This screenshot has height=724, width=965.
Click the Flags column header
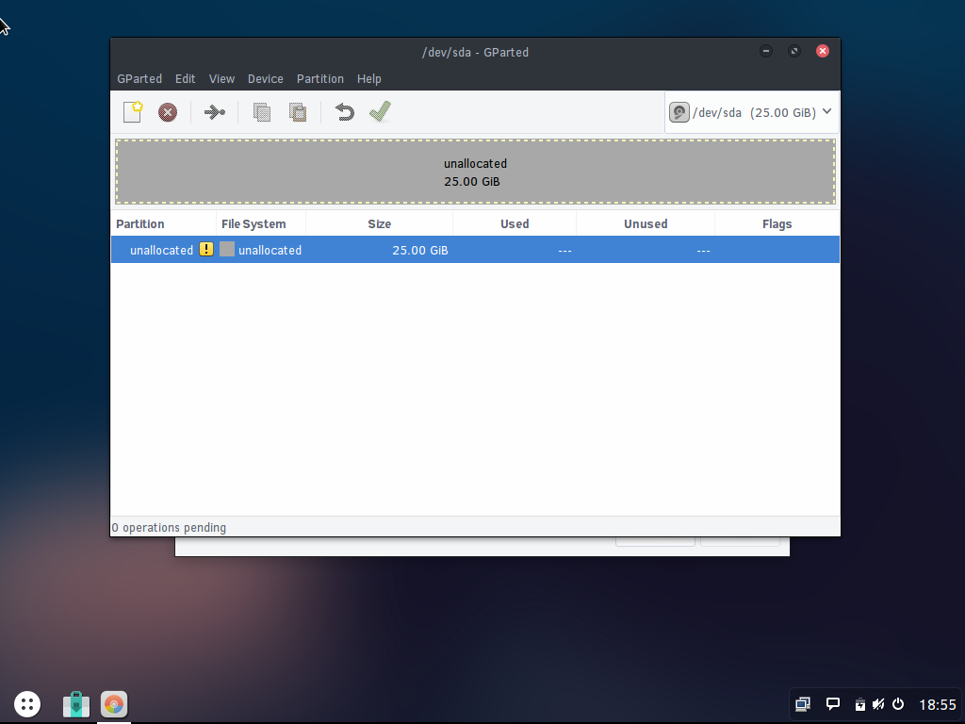[x=777, y=224]
